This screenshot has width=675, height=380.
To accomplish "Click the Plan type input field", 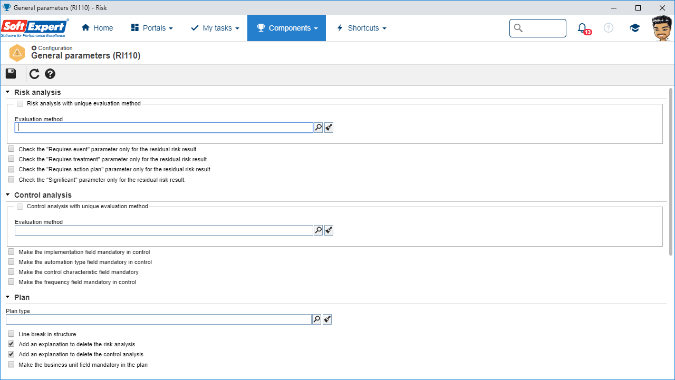I will click(x=159, y=319).
